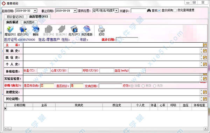The image size is (210, 133).
Task: Click the 现病史 column header in grid
Action: [79, 105]
